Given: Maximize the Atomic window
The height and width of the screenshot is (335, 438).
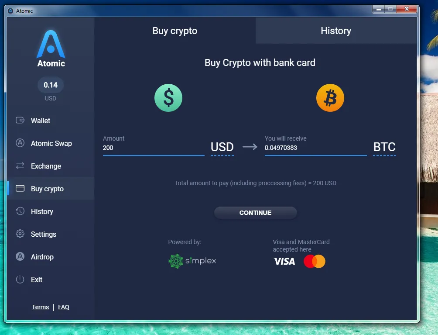Looking at the screenshot, I should 390,9.
